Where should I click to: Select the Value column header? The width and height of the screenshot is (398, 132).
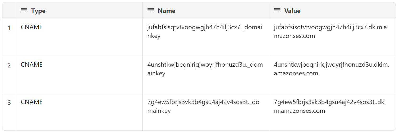[x=332, y=11]
